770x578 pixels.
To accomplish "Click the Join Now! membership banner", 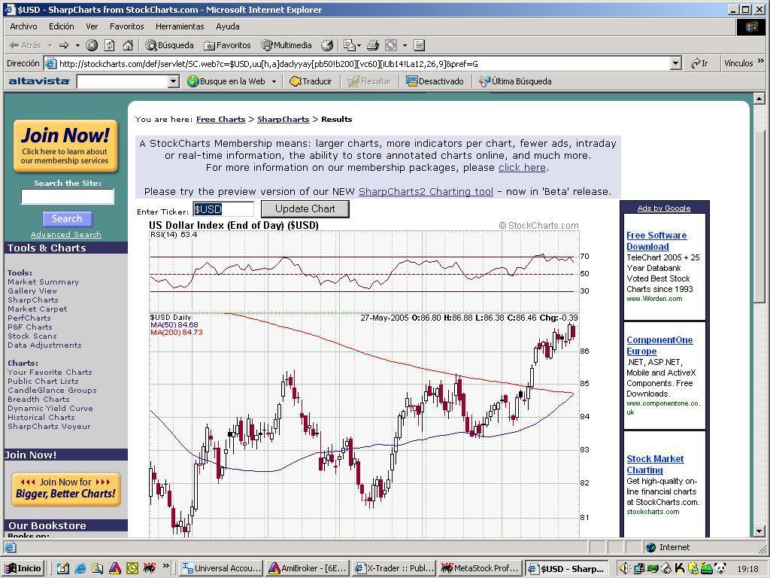I will point(65,146).
